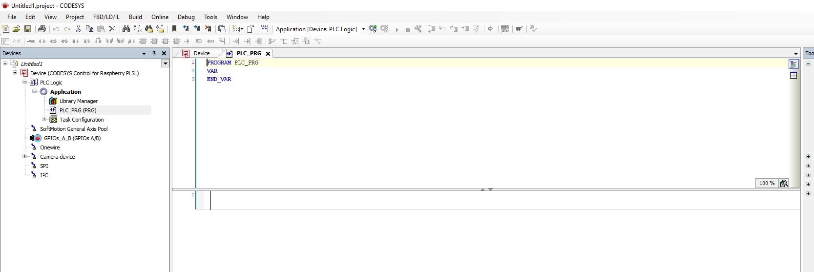Expand the Task Configuration node

(44, 119)
